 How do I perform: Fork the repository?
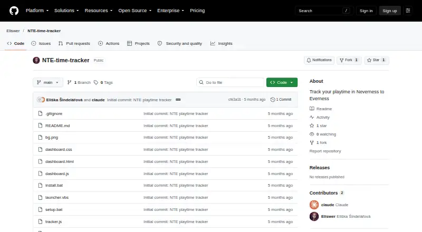coord(349,60)
